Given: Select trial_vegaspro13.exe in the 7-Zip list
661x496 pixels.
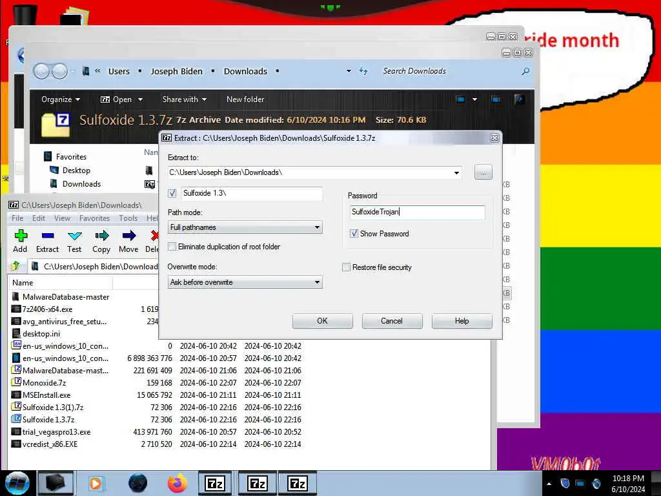Looking at the screenshot, I should pos(56,432).
